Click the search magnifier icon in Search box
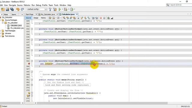Image resolution: width=192 pixels, height=108 pixels. tap(167, 5)
